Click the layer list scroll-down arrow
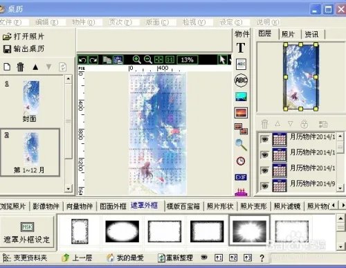 coord(340,188)
